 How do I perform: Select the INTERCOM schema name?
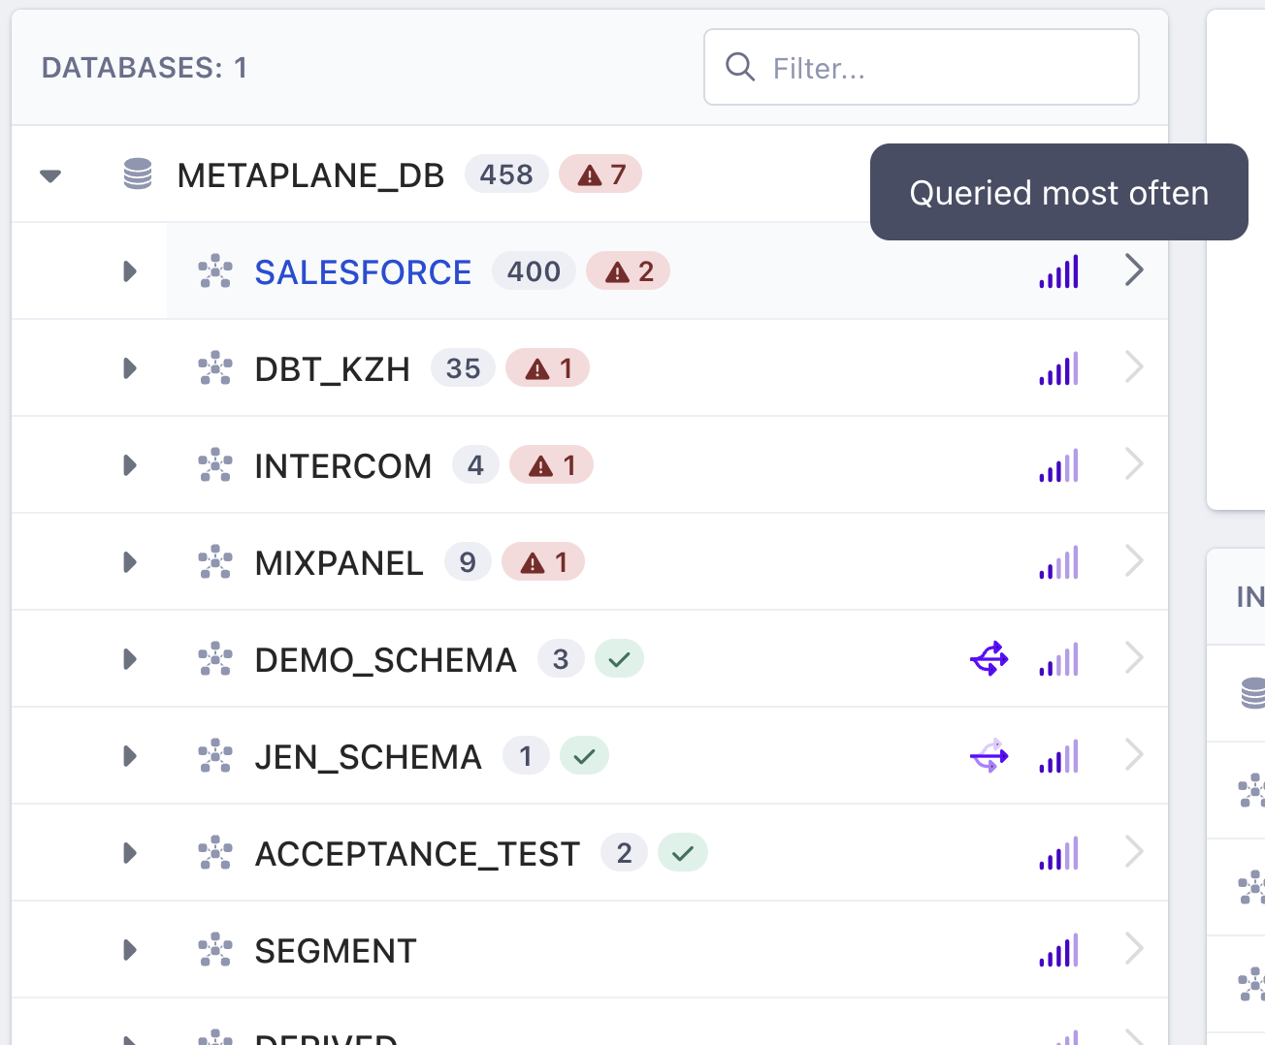click(x=343, y=466)
